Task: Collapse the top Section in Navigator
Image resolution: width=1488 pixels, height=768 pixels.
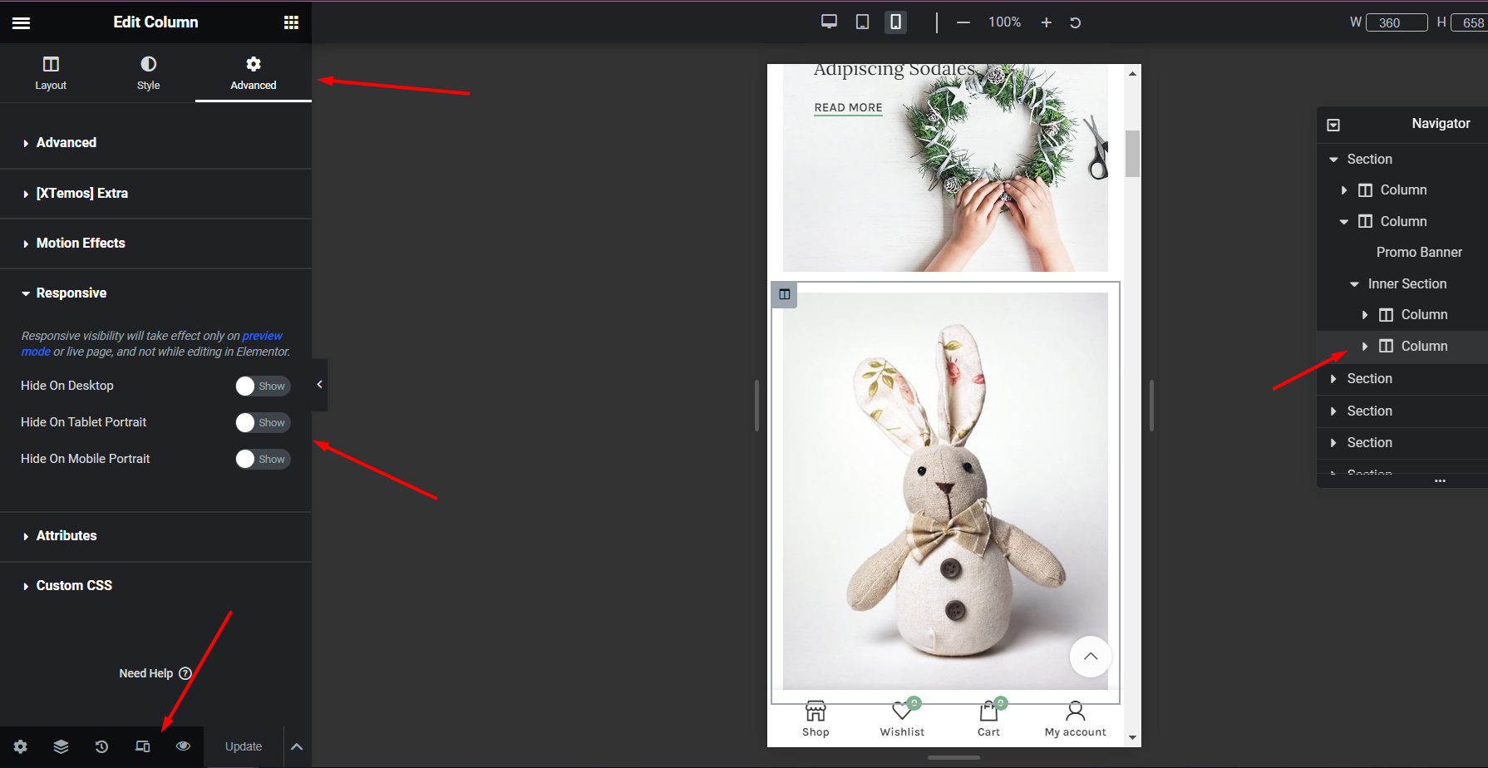Action: (x=1333, y=160)
